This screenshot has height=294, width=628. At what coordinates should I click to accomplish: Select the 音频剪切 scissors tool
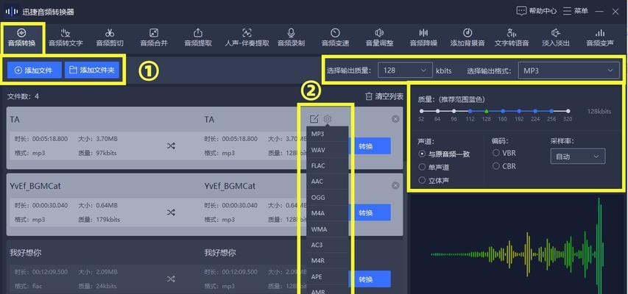point(110,37)
